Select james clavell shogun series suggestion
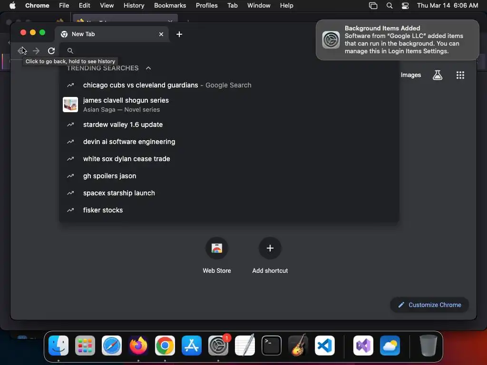487x365 pixels. coord(229,105)
